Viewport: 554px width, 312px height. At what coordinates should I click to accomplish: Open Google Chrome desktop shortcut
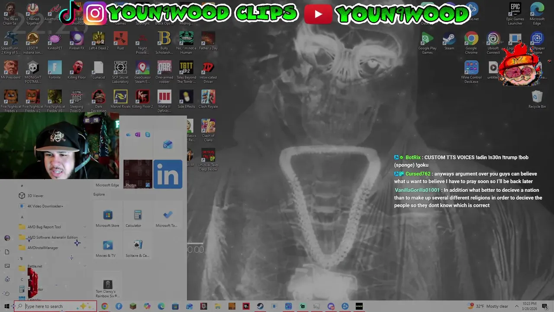471,43
